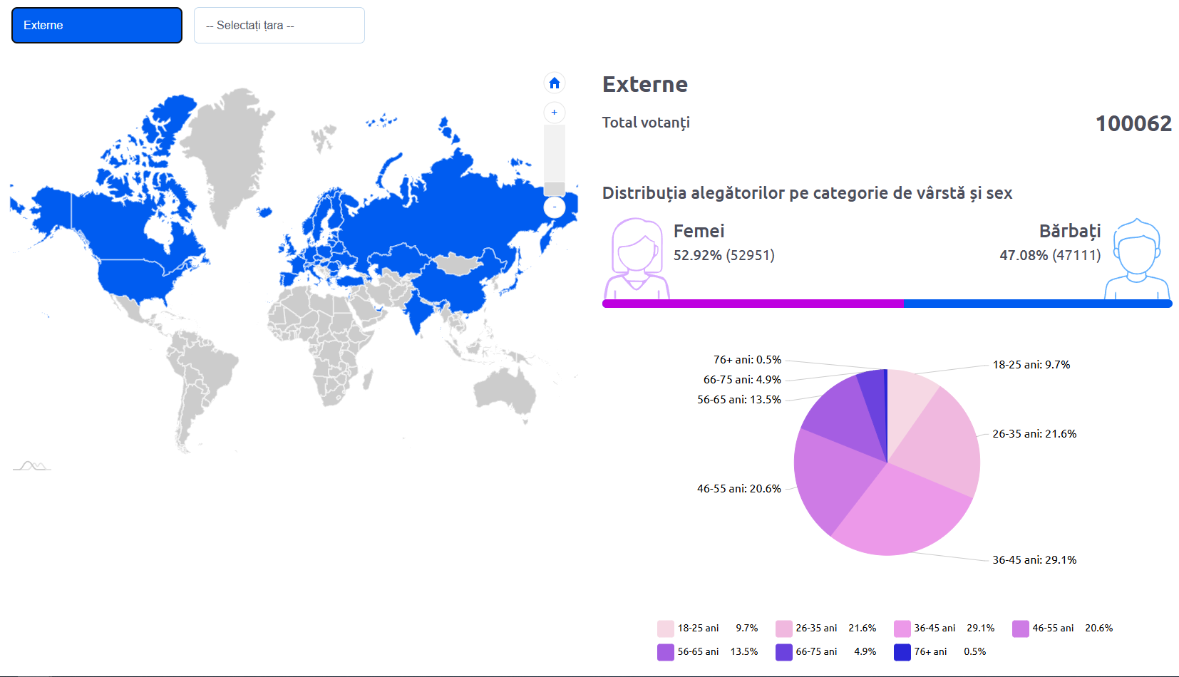Click the purple Femei portion of the bar

click(753, 304)
